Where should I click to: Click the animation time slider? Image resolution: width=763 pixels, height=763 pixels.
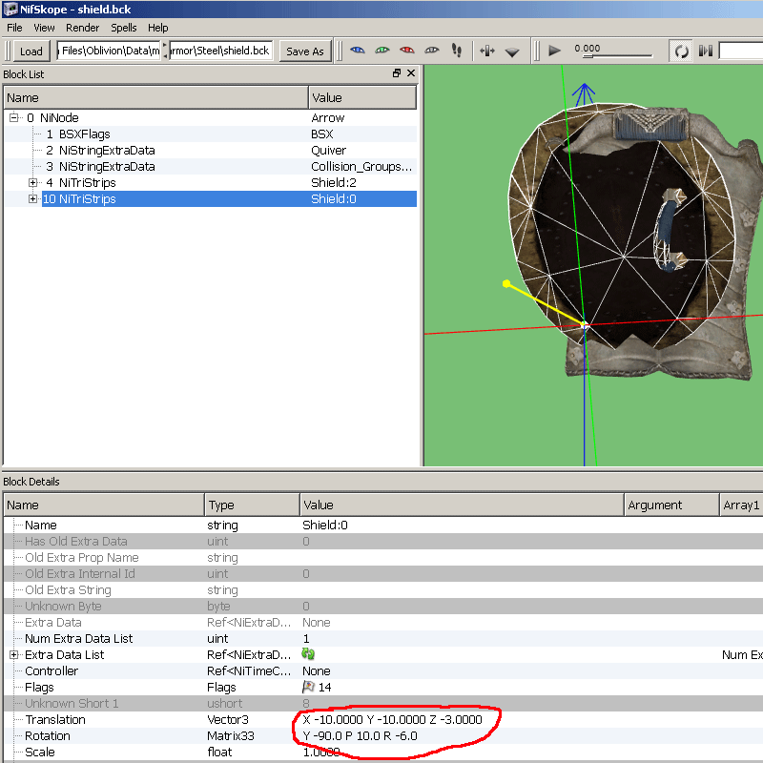[617, 56]
